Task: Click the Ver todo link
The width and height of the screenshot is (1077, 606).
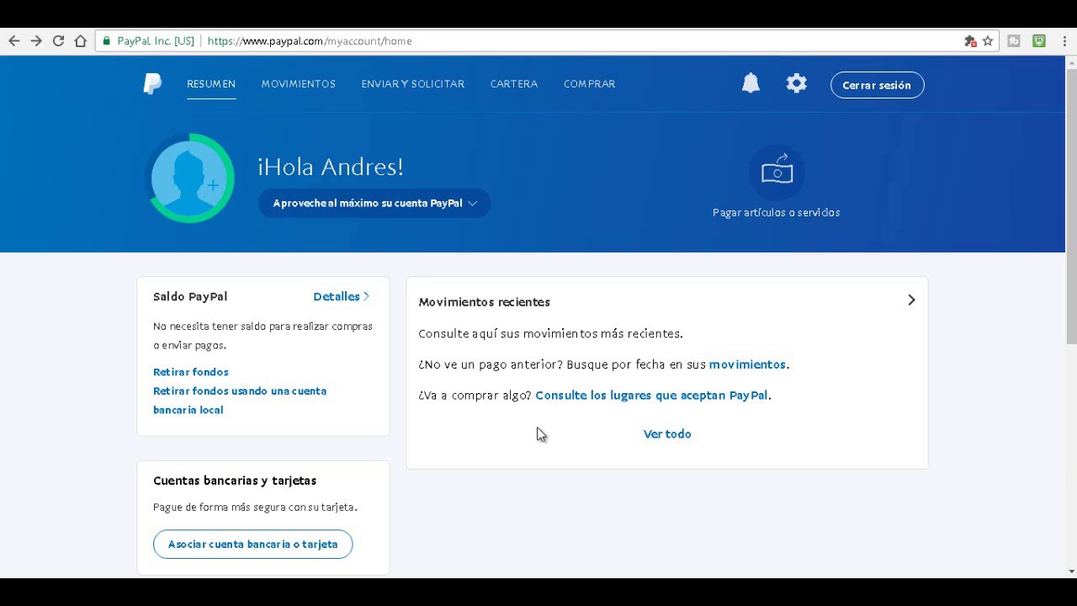Action: (667, 434)
